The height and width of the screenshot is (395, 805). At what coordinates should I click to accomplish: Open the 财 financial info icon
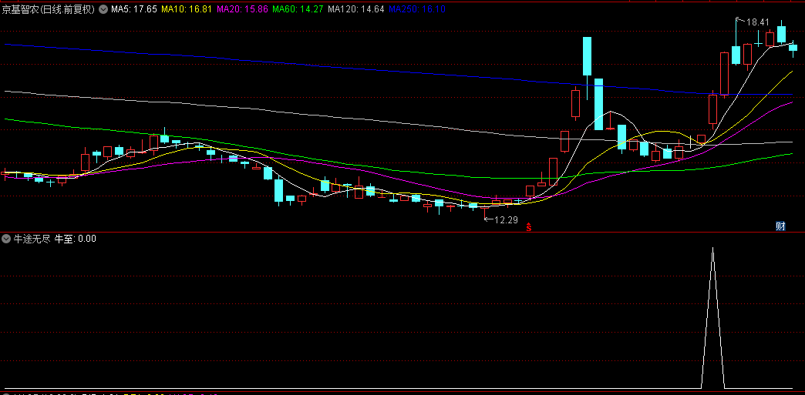[780, 226]
